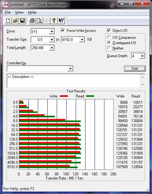Click the Start button

[135, 68]
